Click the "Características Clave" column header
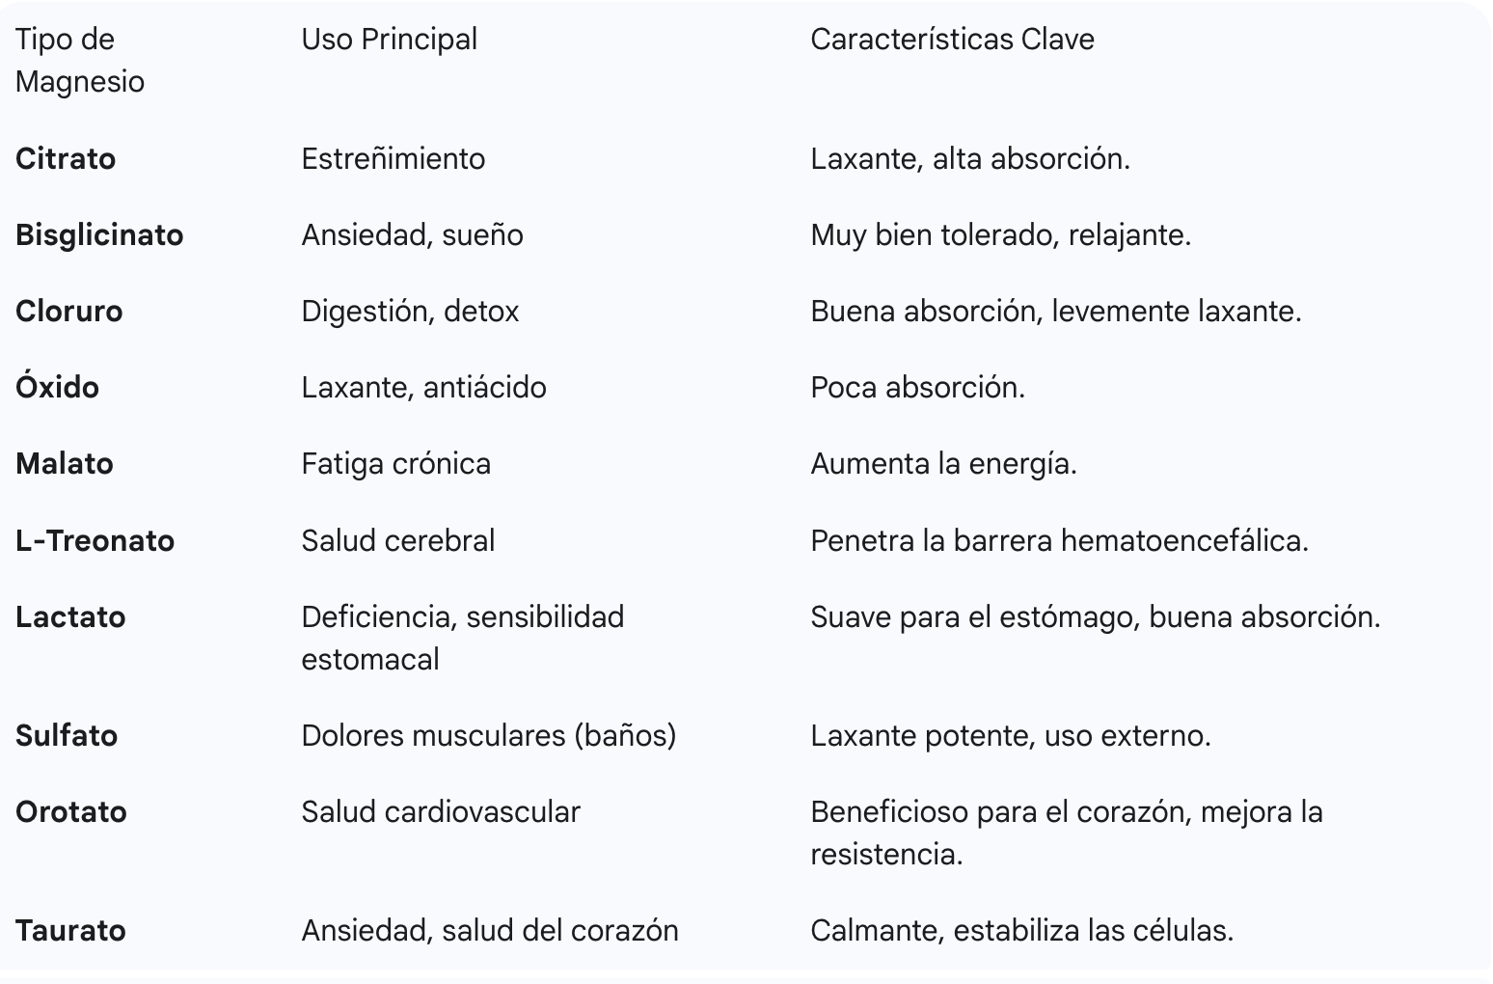The width and height of the screenshot is (1493, 984). (952, 40)
